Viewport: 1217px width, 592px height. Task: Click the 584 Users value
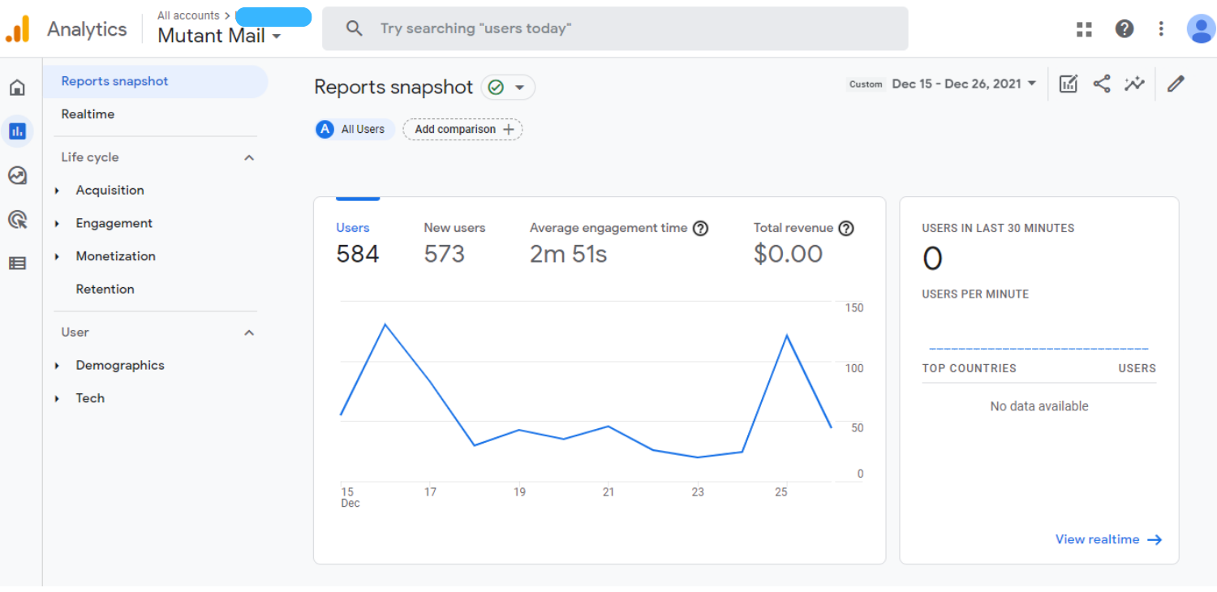click(x=358, y=254)
